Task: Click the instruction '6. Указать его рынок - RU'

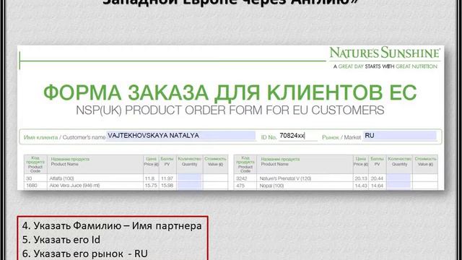Action: (85, 253)
